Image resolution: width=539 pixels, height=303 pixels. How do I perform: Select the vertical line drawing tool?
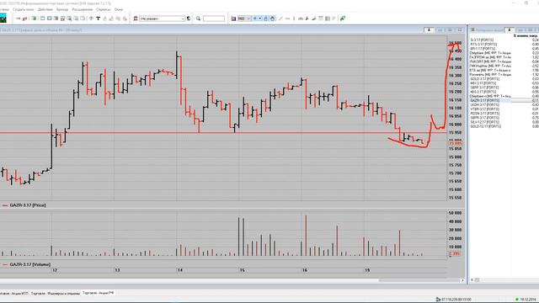[294, 19]
